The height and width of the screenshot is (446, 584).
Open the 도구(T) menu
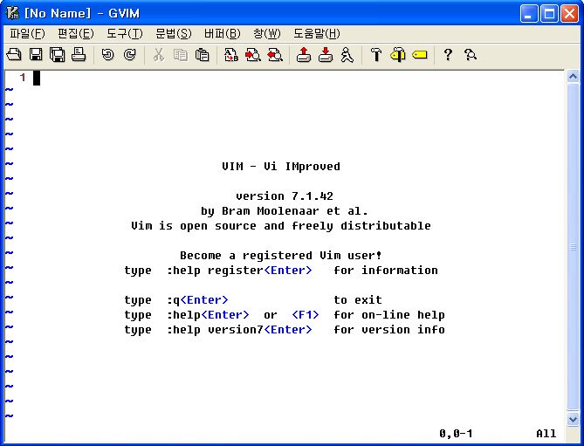pos(125,34)
